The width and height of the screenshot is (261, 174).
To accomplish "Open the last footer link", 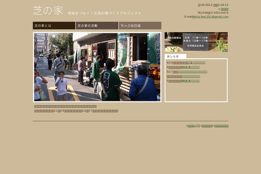I will [221, 126].
